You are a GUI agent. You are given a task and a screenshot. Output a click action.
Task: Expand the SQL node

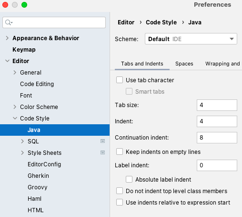pos(22,141)
